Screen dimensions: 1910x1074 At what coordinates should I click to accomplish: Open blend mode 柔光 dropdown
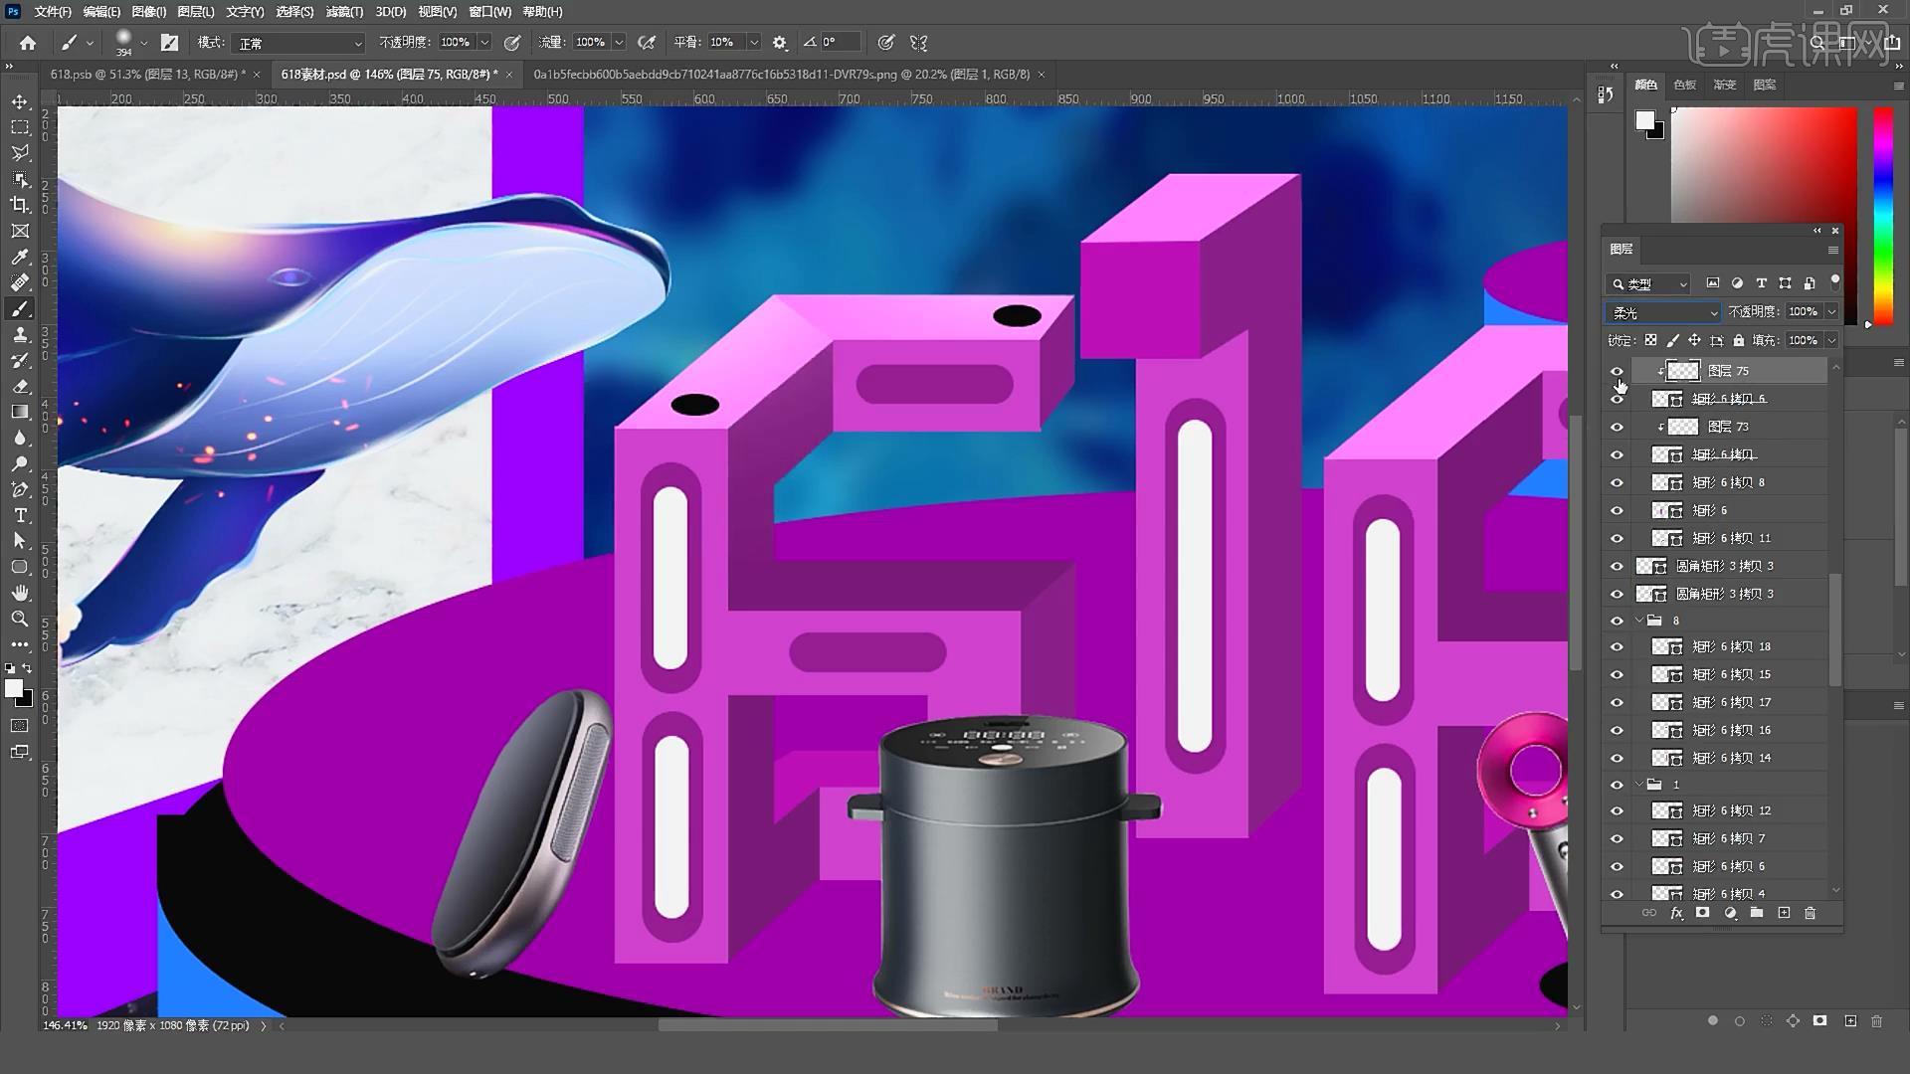[x=1662, y=312]
